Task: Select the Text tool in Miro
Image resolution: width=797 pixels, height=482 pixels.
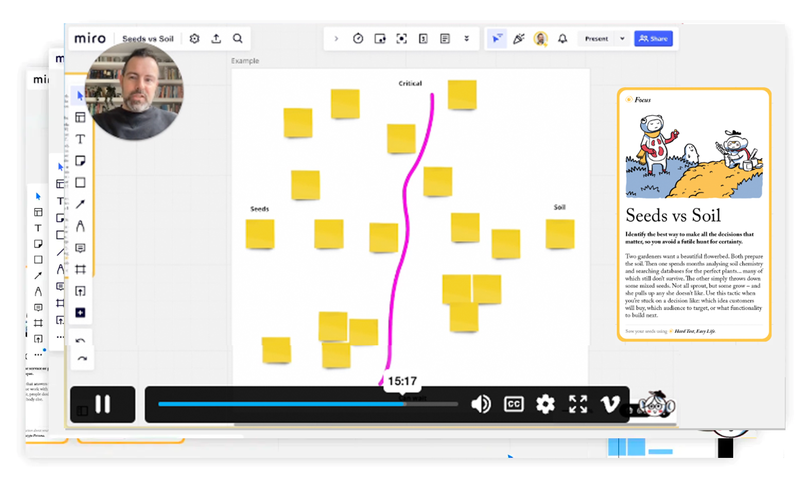Action: 80,139
